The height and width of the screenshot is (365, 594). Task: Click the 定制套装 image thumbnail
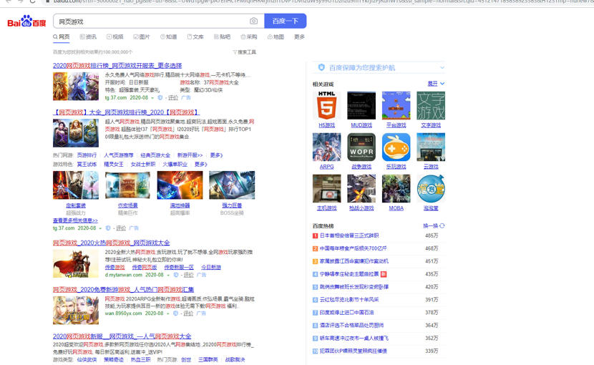coord(76,185)
